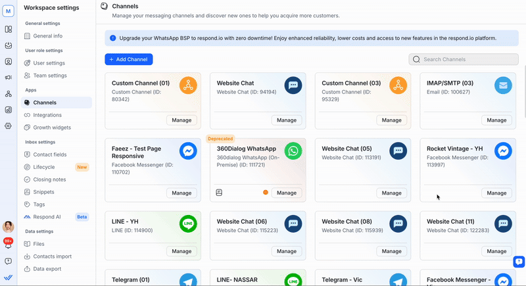Screen dimensions: 526x286
Task: Open the Reports chart icon
Action: pyautogui.click(x=8, y=109)
